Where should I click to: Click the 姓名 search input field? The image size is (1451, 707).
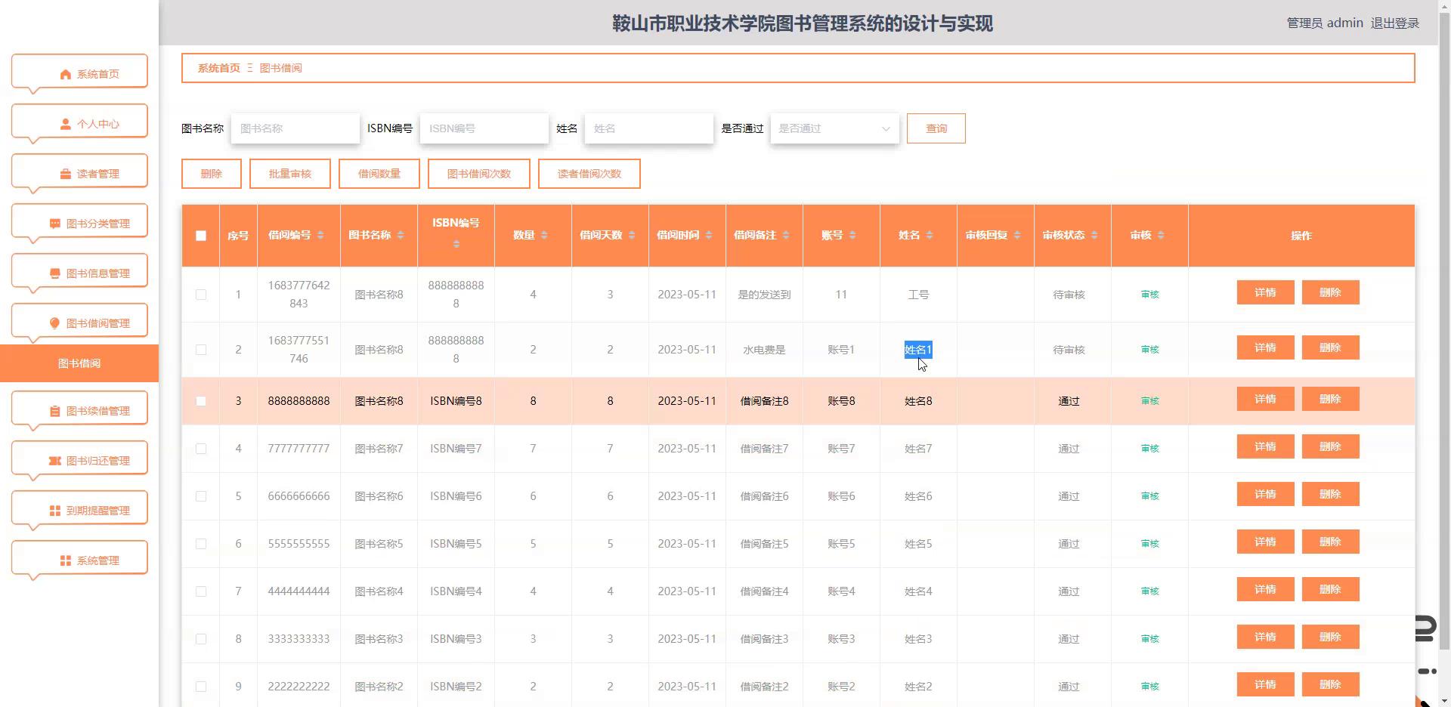point(649,128)
